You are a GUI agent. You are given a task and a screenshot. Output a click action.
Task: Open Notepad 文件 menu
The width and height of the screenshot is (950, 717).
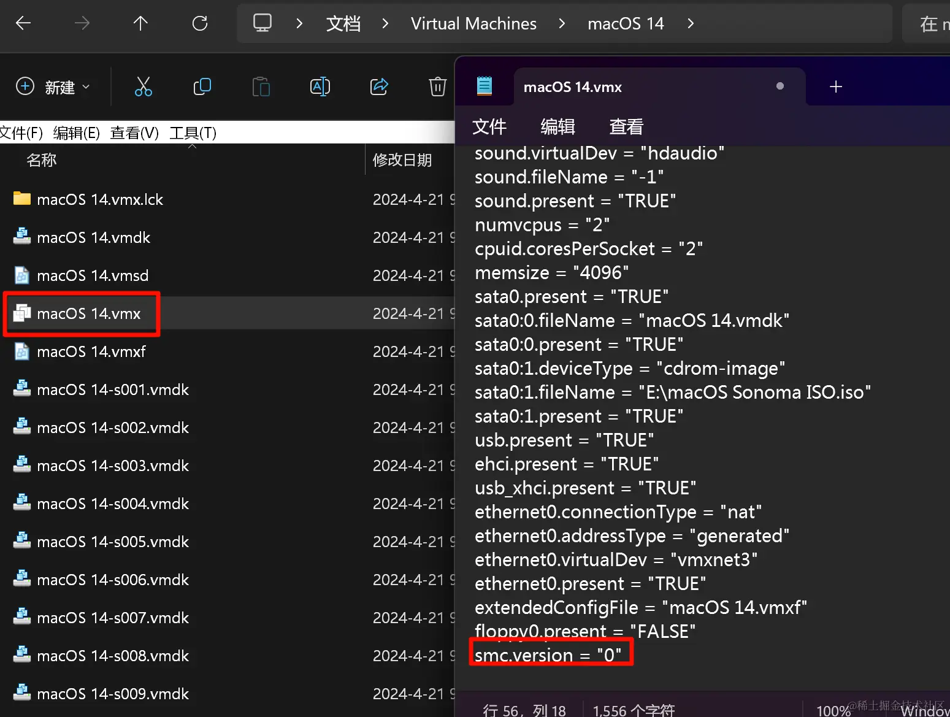pyautogui.click(x=489, y=126)
